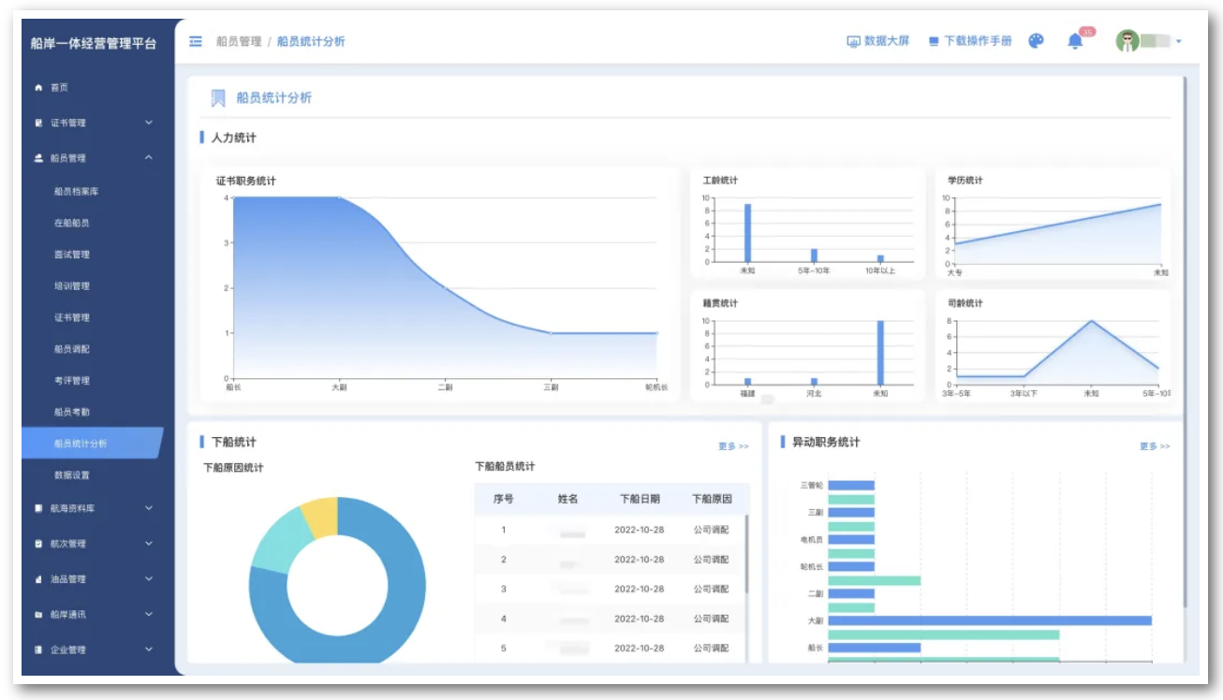Click the 油品管理 sidebar icon

click(x=38, y=579)
